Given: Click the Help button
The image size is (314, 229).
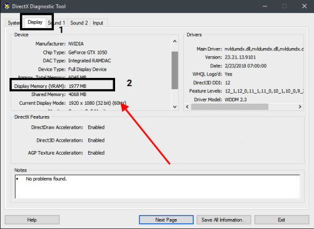Looking at the screenshot, I should 32,220.
